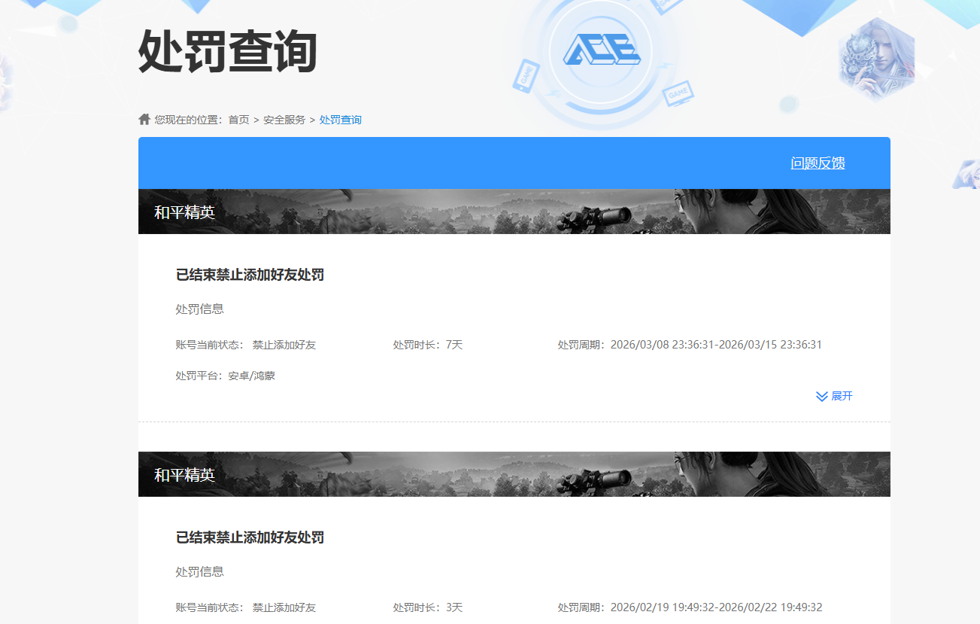Screen dimensions: 980x624
Task: Go to 安全服务 breadcrumb link
Action: click(x=284, y=120)
